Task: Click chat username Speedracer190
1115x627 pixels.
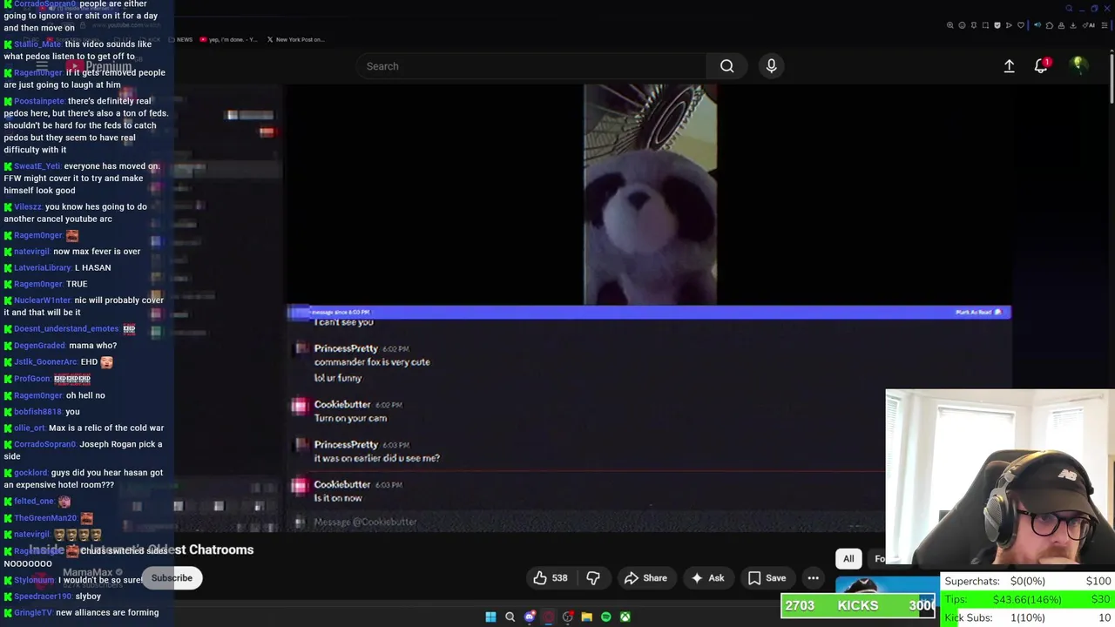Action: (x=43, y=597)
